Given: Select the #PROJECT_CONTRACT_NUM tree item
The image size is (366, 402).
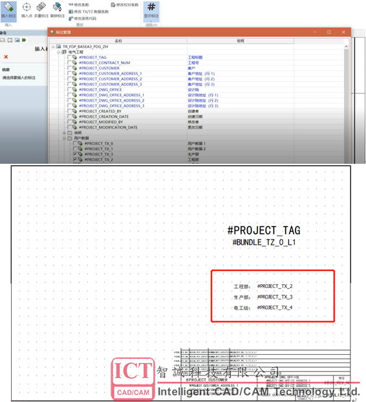Looking at the screenshot, I should coord(105,63).
